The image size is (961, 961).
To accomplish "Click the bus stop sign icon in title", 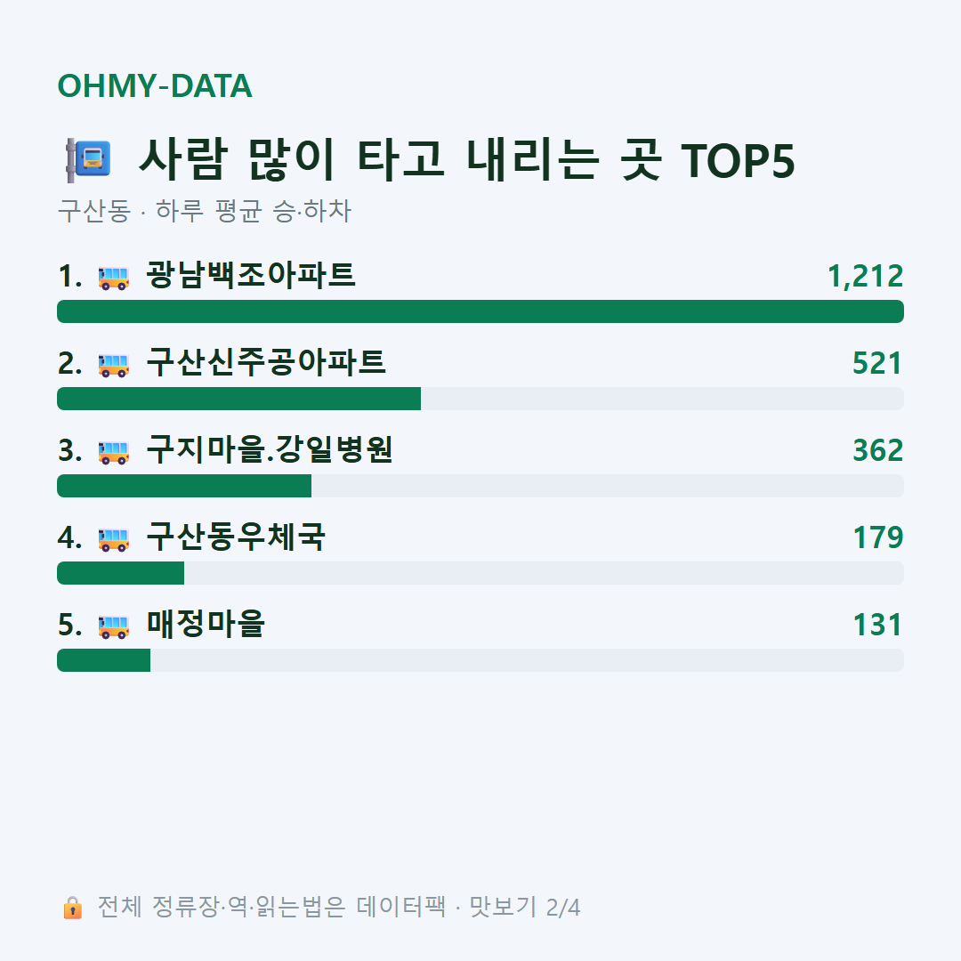I will click(x=89, y=160).
